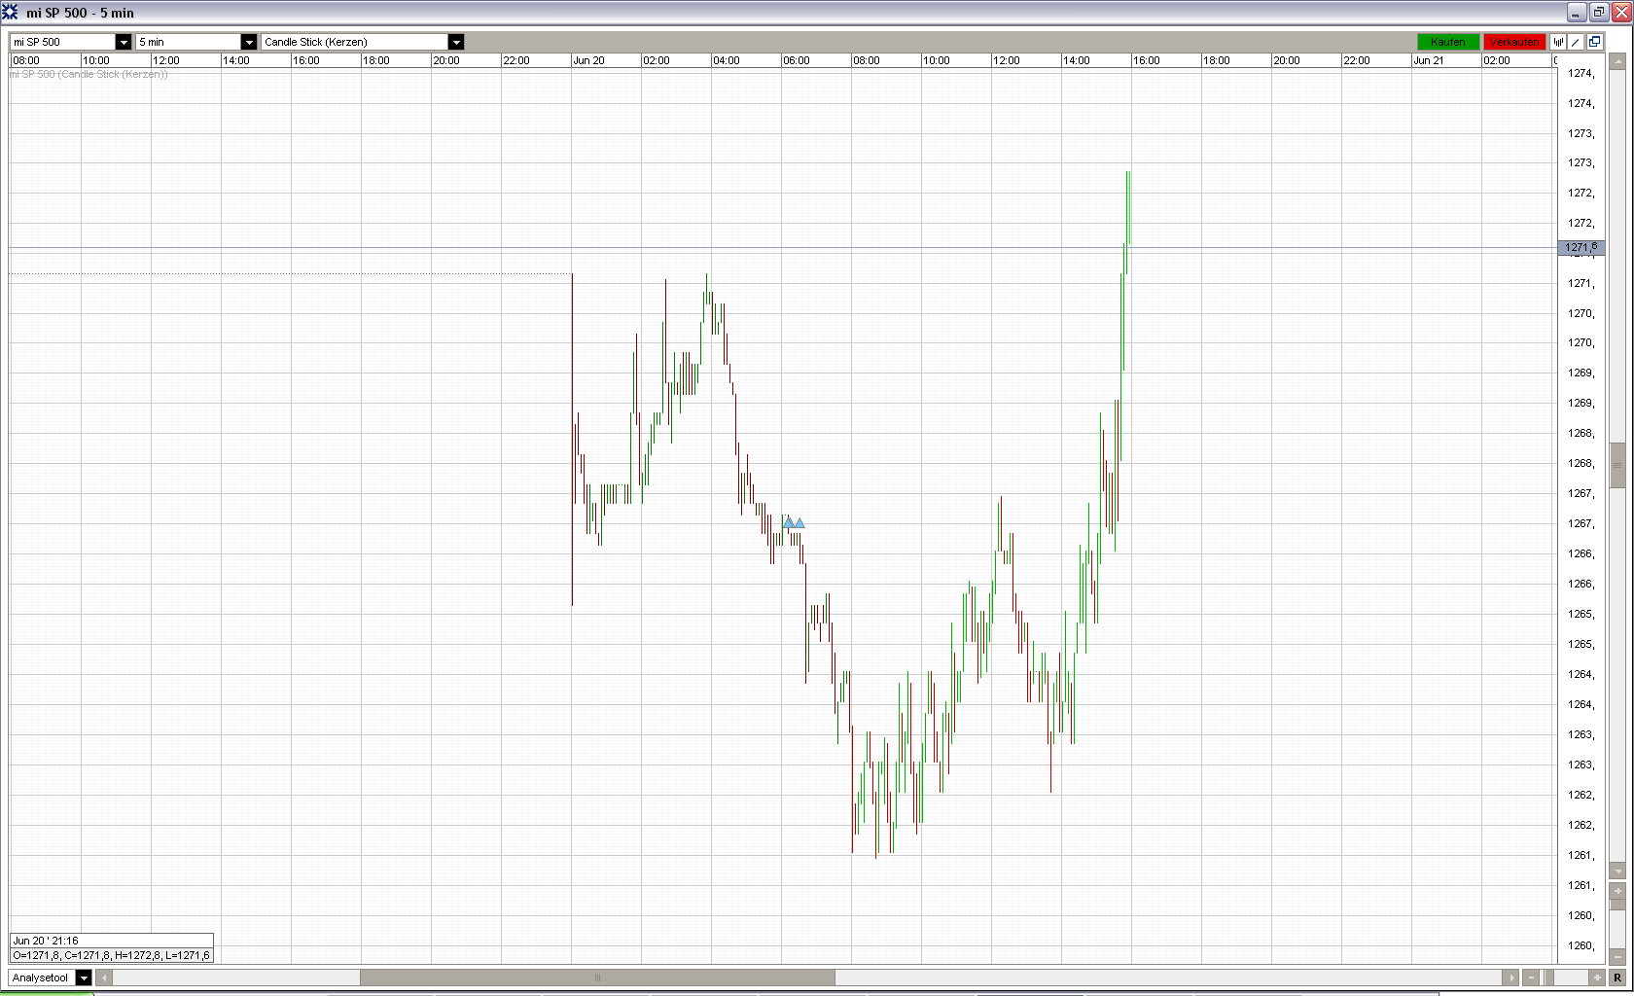The height and width of the screenshot is (996, 1634).
Task: Click the horizontal scrollbar left arrow
Action: 104,978
